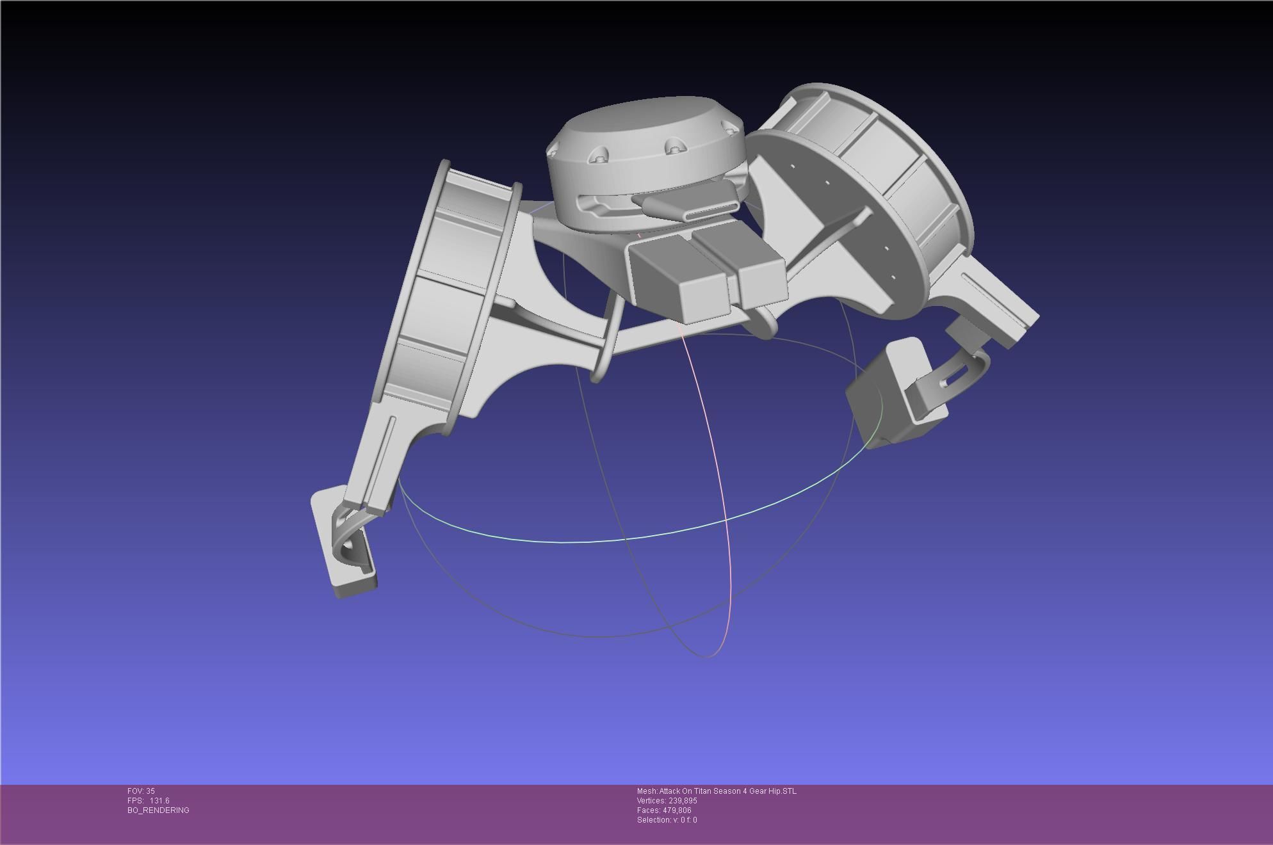This screenshot has height=845, width=1273.
Task: Click the BO_RENDERING label
Action: [x=158, y=810]
